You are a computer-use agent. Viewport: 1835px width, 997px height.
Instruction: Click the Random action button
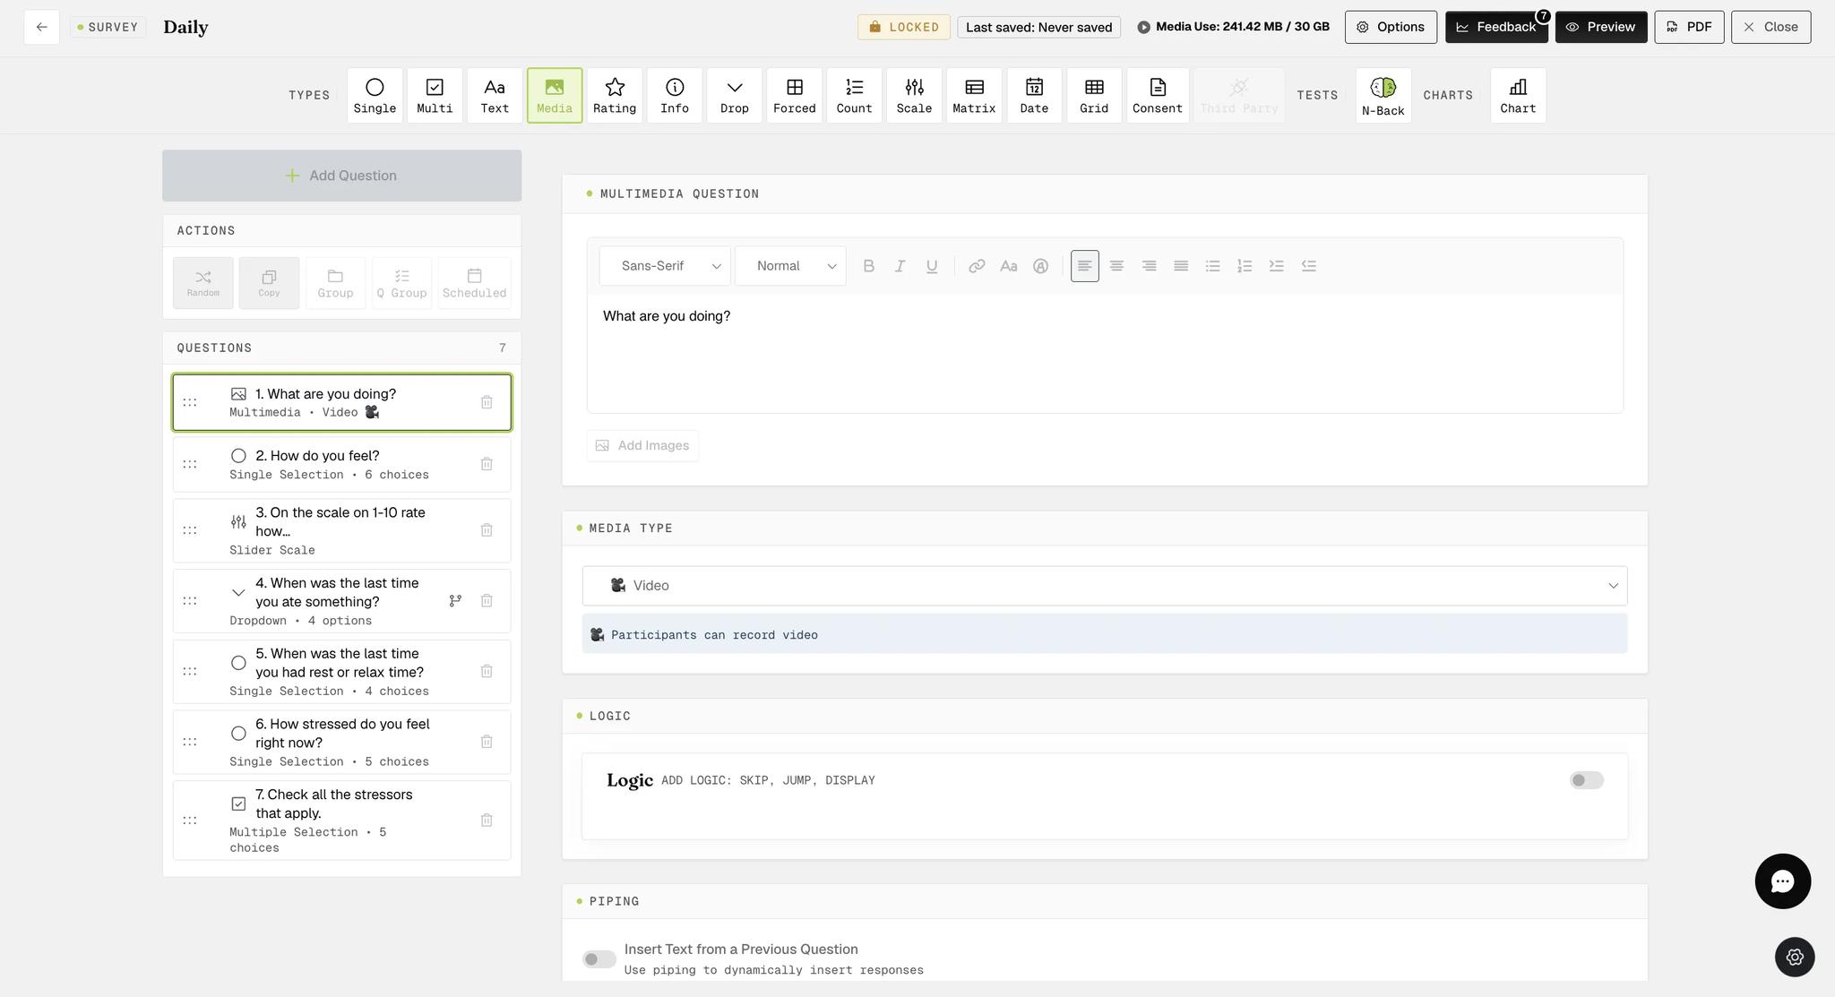(x=203, y=283)
